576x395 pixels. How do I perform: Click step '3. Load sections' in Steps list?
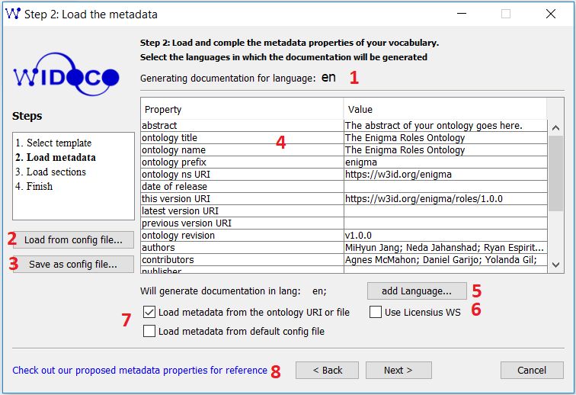(51, 172)
